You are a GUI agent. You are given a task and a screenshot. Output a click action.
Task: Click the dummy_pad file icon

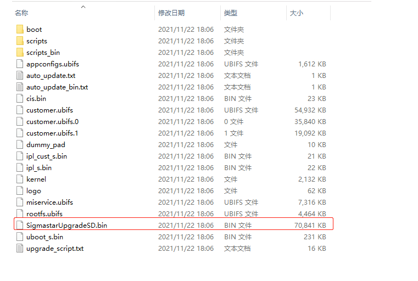coord(20,145)
